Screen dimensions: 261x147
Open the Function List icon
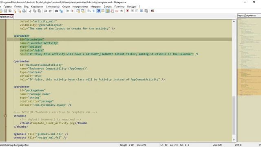[x=112, y=11]
